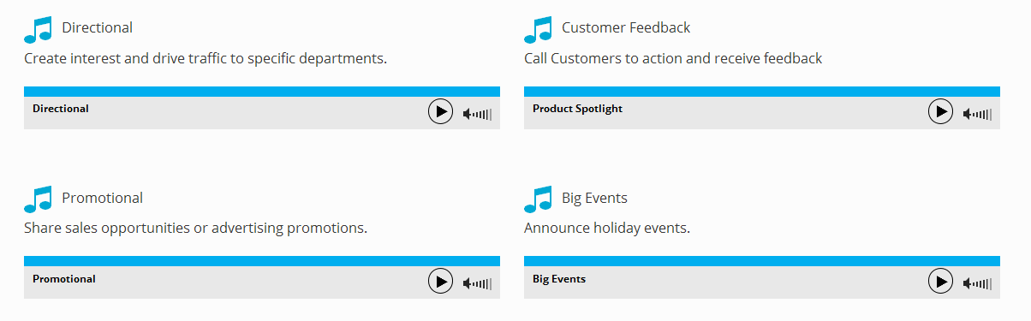Adjust volume bars on the Big Events player
The width and height of the screenshot is (1031, 321).
pos(983,283)
